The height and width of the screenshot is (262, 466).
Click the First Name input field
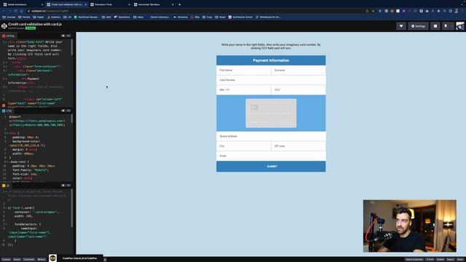pos(243,70)
